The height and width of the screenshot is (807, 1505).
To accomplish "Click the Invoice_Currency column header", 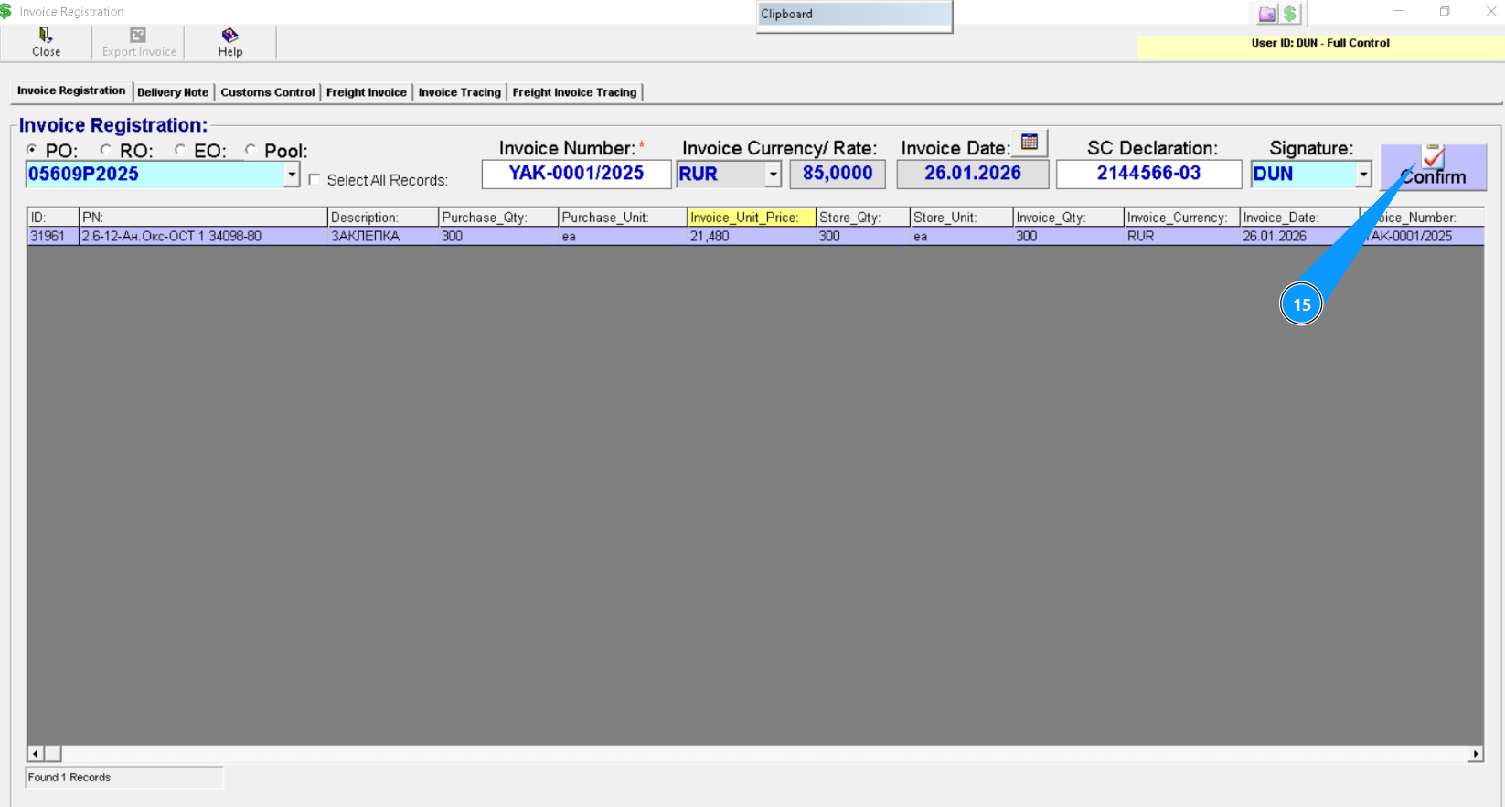I will (1182, 218).
